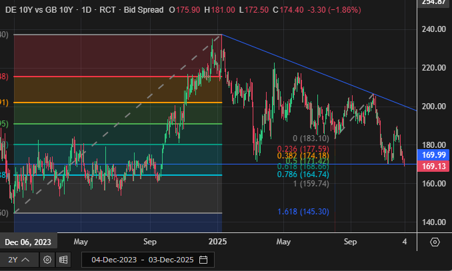Click the date range field 04-Dec-2023 to 03-Dec-2025
This screenshot has width=452, height=271.
(x=143, y=260)
